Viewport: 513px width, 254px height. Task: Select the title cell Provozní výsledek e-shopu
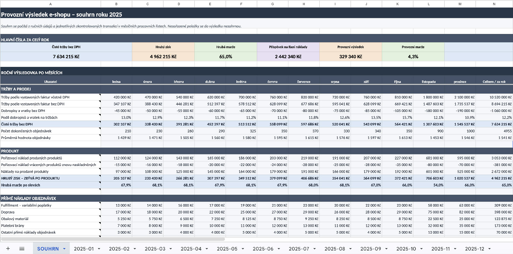tap(61, 15)
